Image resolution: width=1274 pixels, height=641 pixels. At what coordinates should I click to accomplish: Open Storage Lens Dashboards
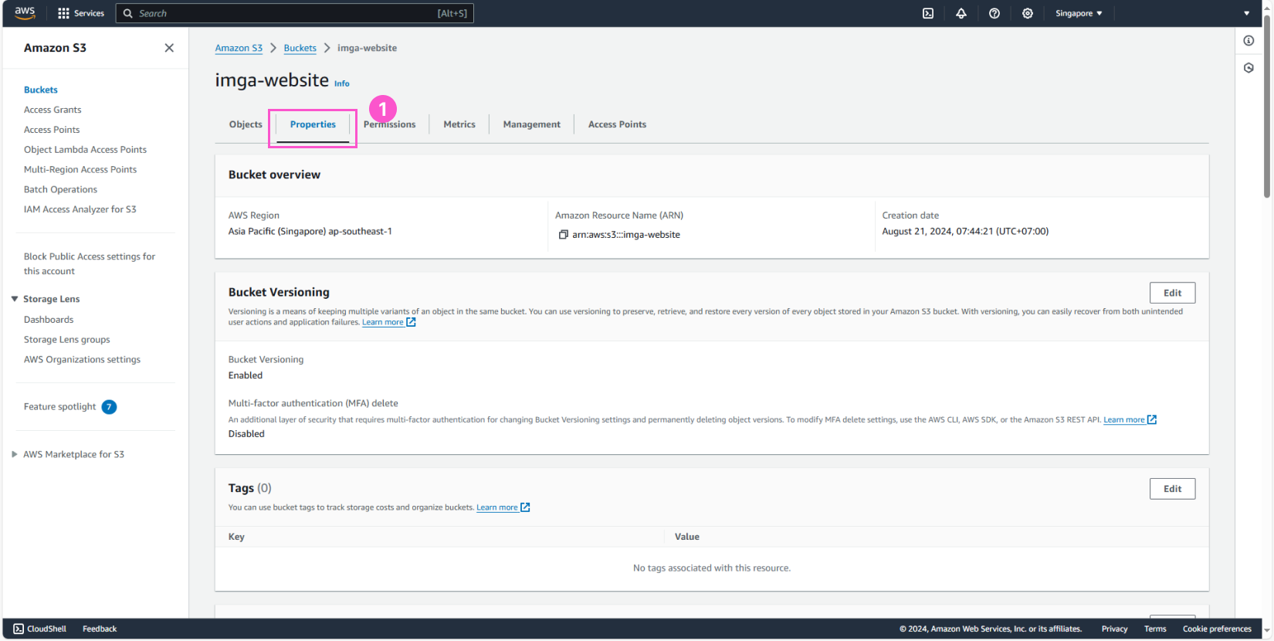[49, 320]
